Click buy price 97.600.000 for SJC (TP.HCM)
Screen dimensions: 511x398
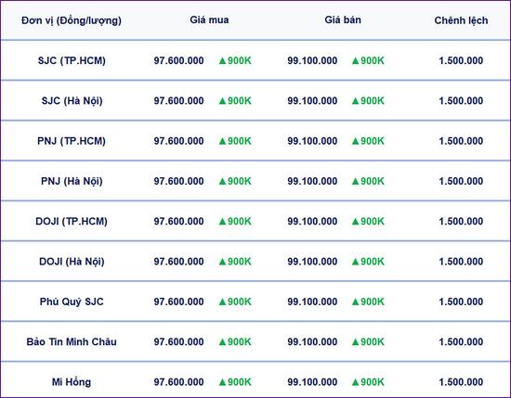tap(179, 60)
